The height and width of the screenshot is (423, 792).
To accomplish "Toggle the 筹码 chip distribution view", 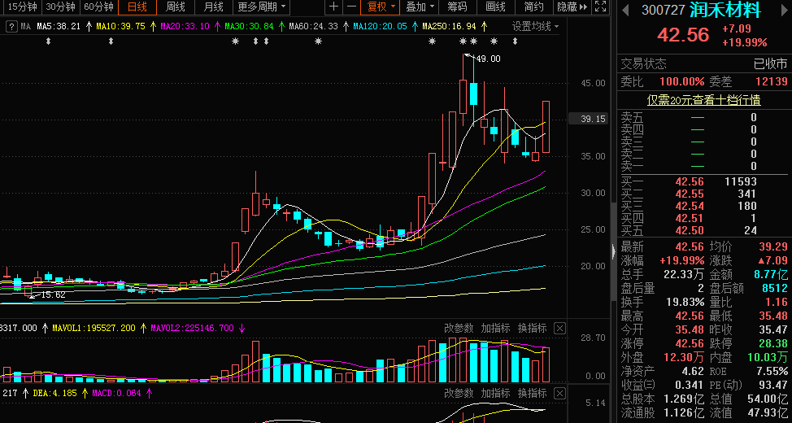I will (x=457, y=7).
